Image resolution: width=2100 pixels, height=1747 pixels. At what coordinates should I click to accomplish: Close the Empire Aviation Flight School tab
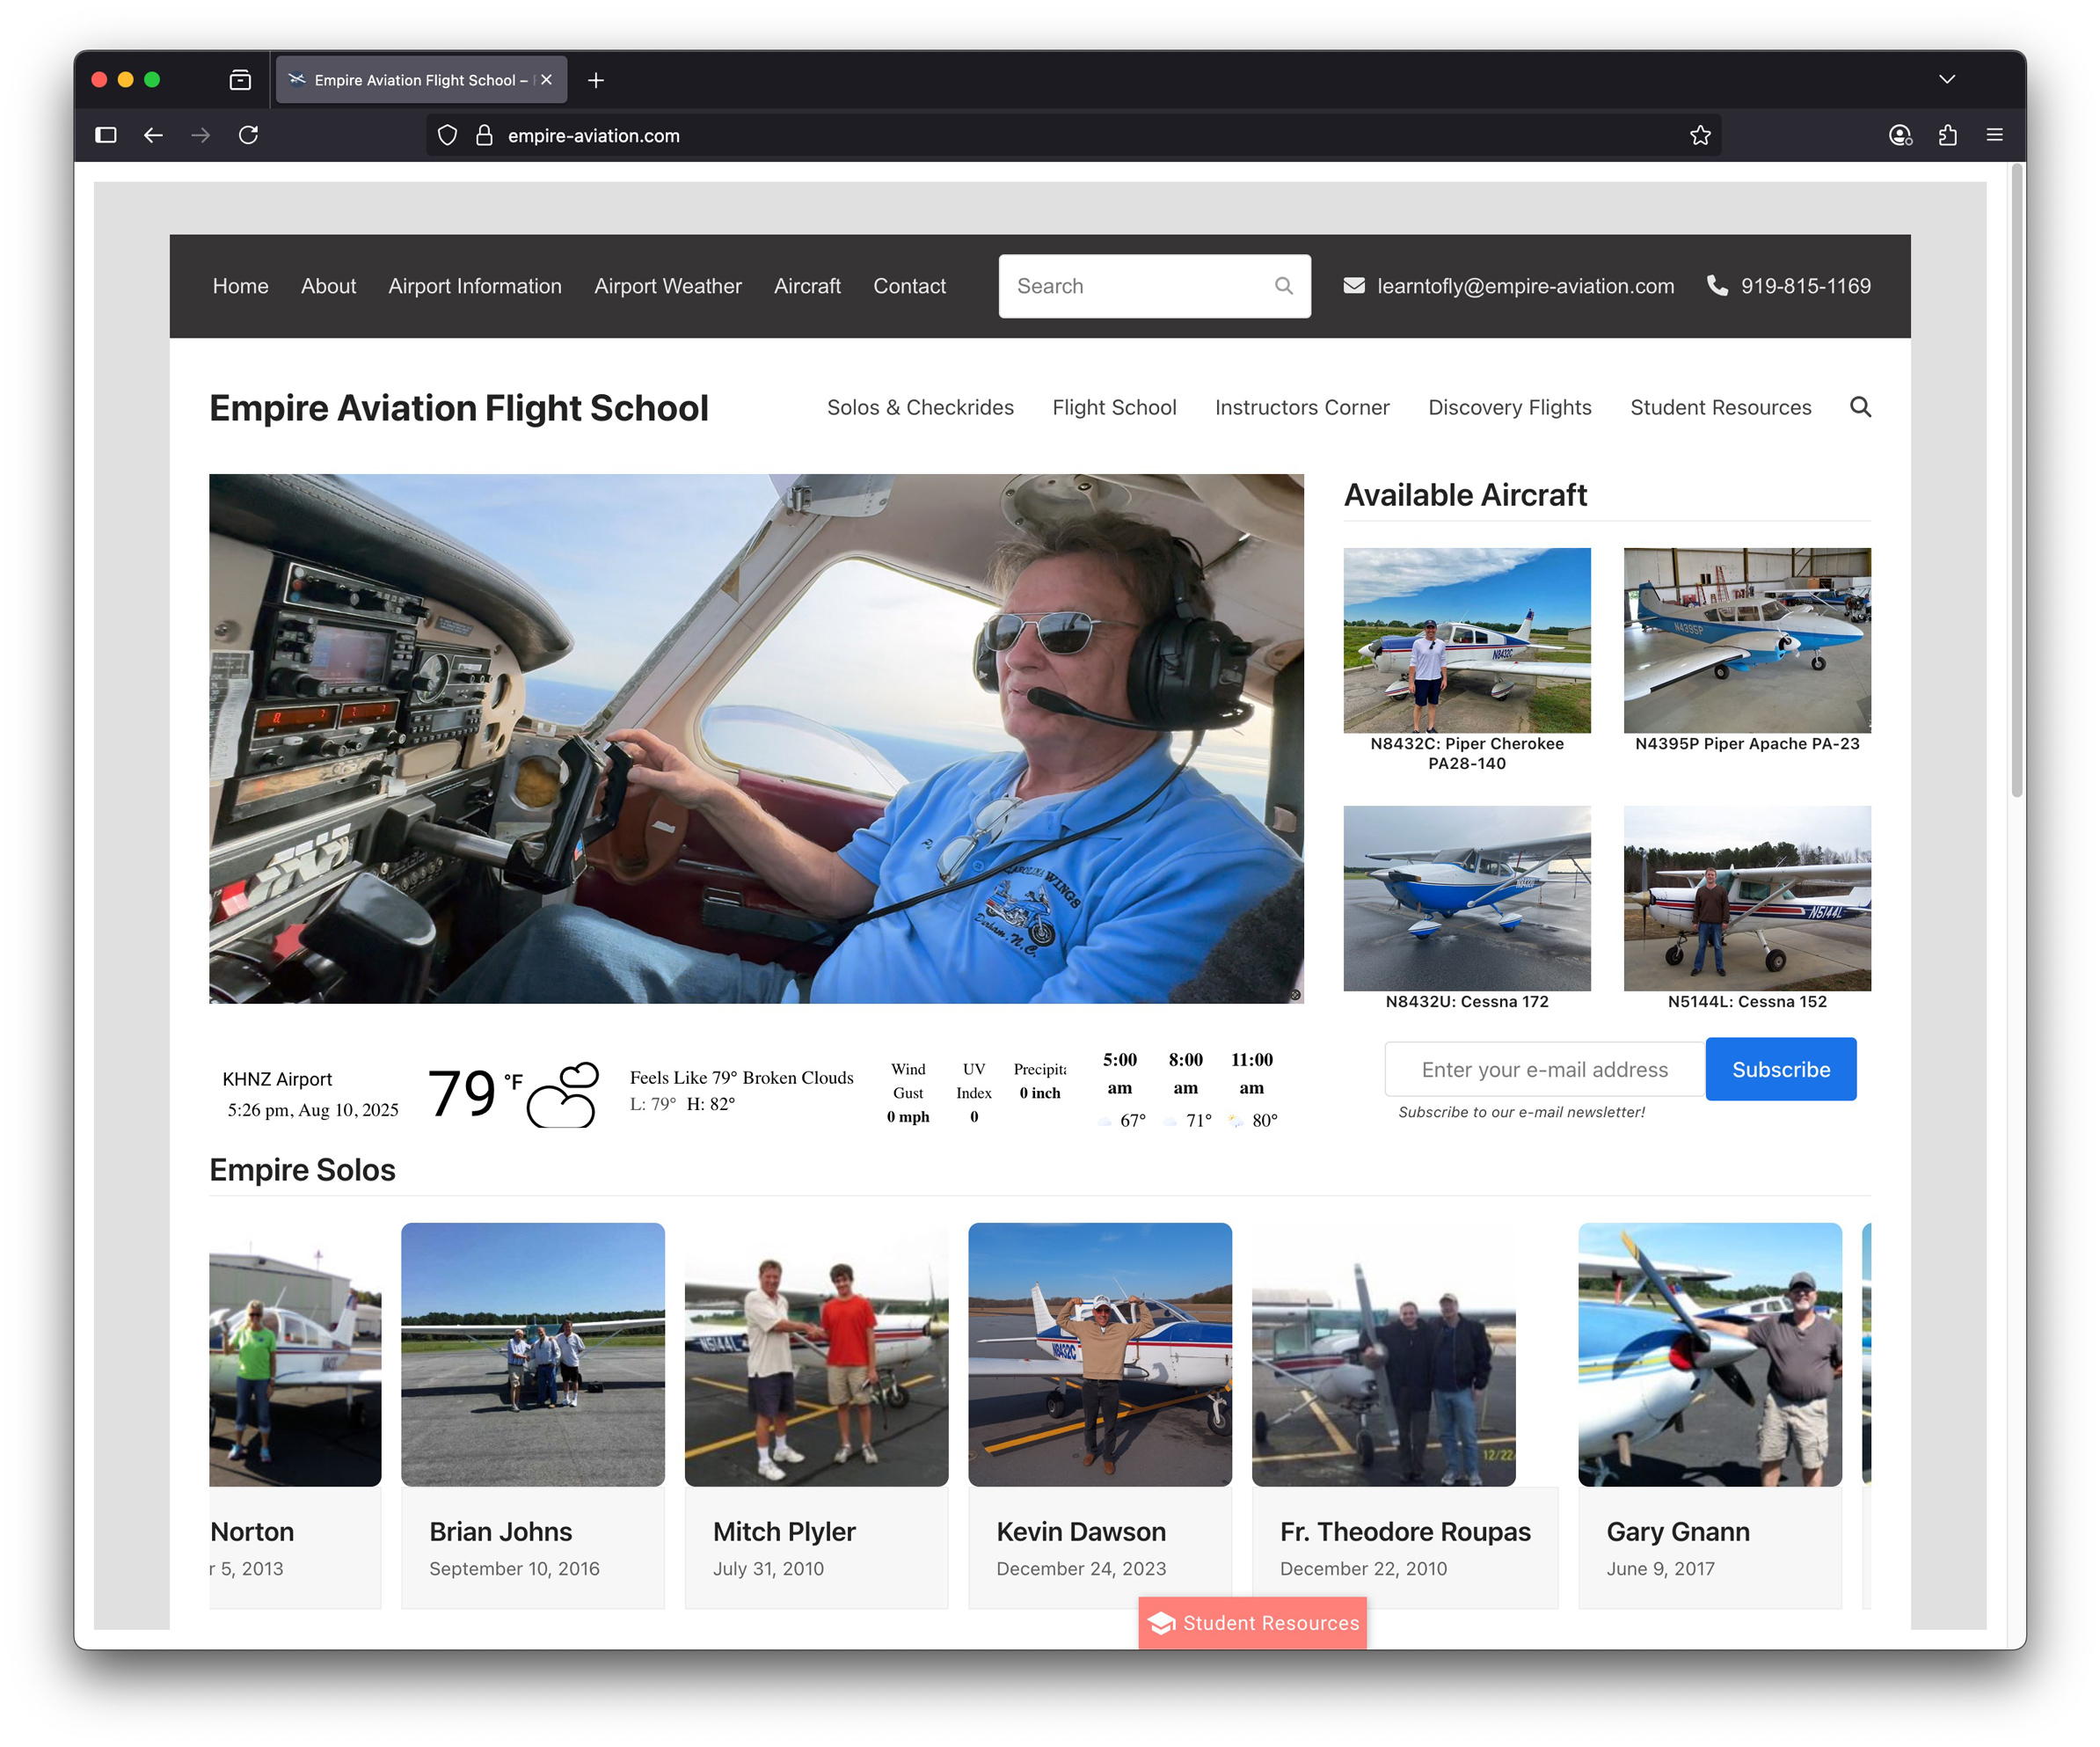[x=546, y=80]
